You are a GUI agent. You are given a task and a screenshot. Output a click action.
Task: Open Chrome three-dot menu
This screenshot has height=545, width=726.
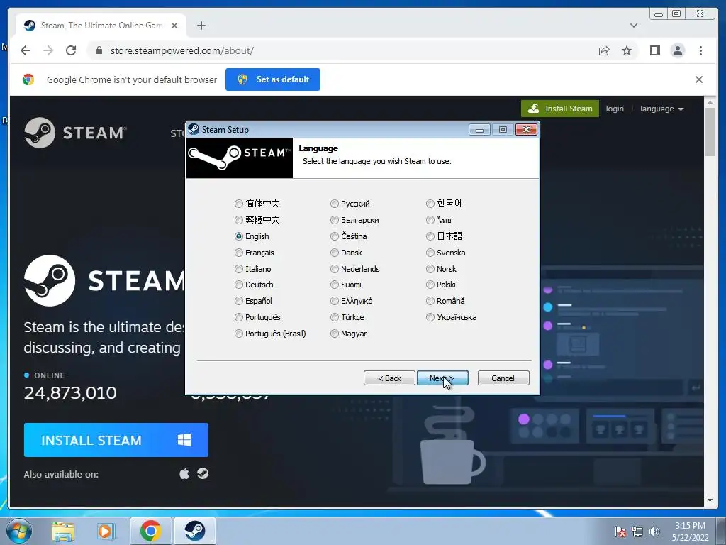click(x=700, y=50)
